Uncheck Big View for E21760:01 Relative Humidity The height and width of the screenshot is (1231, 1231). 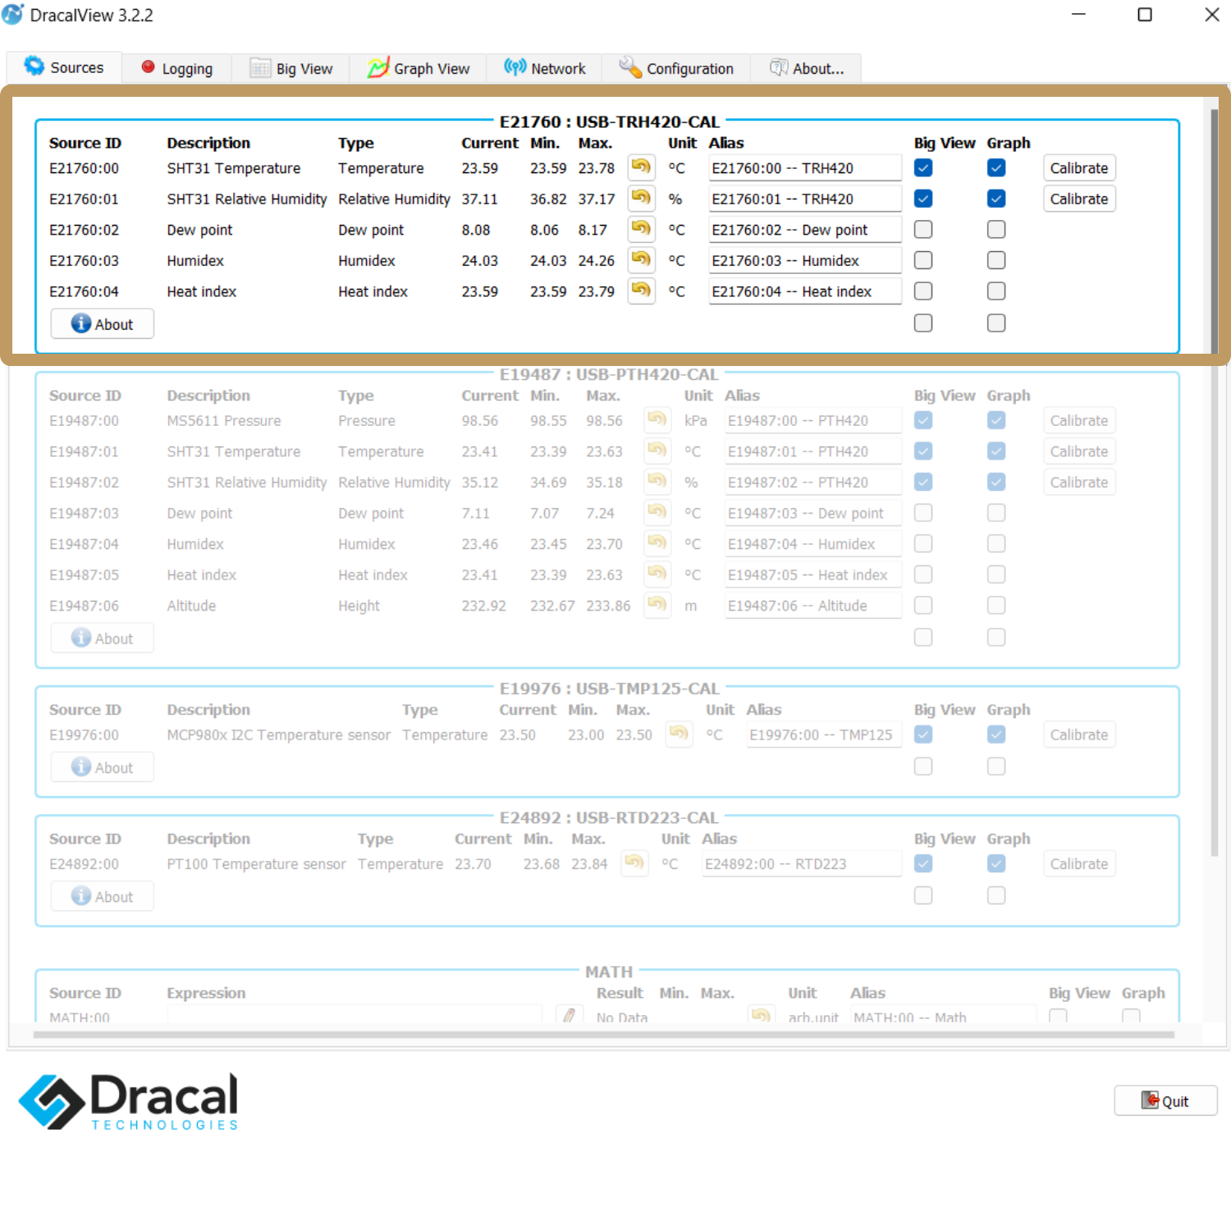click(923, 199)
